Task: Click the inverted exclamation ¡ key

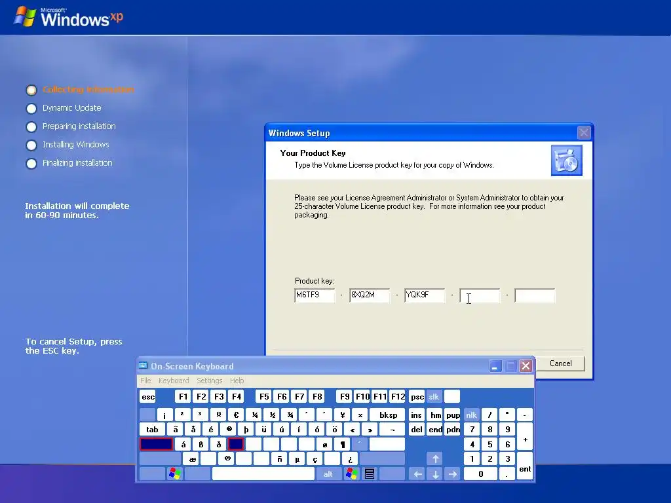Action: pos(164,415)
